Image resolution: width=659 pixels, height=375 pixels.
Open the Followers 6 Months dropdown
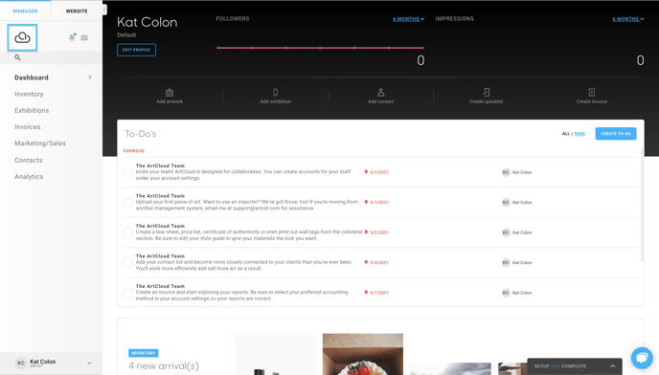pyautogui.click(x=408, y=19)
